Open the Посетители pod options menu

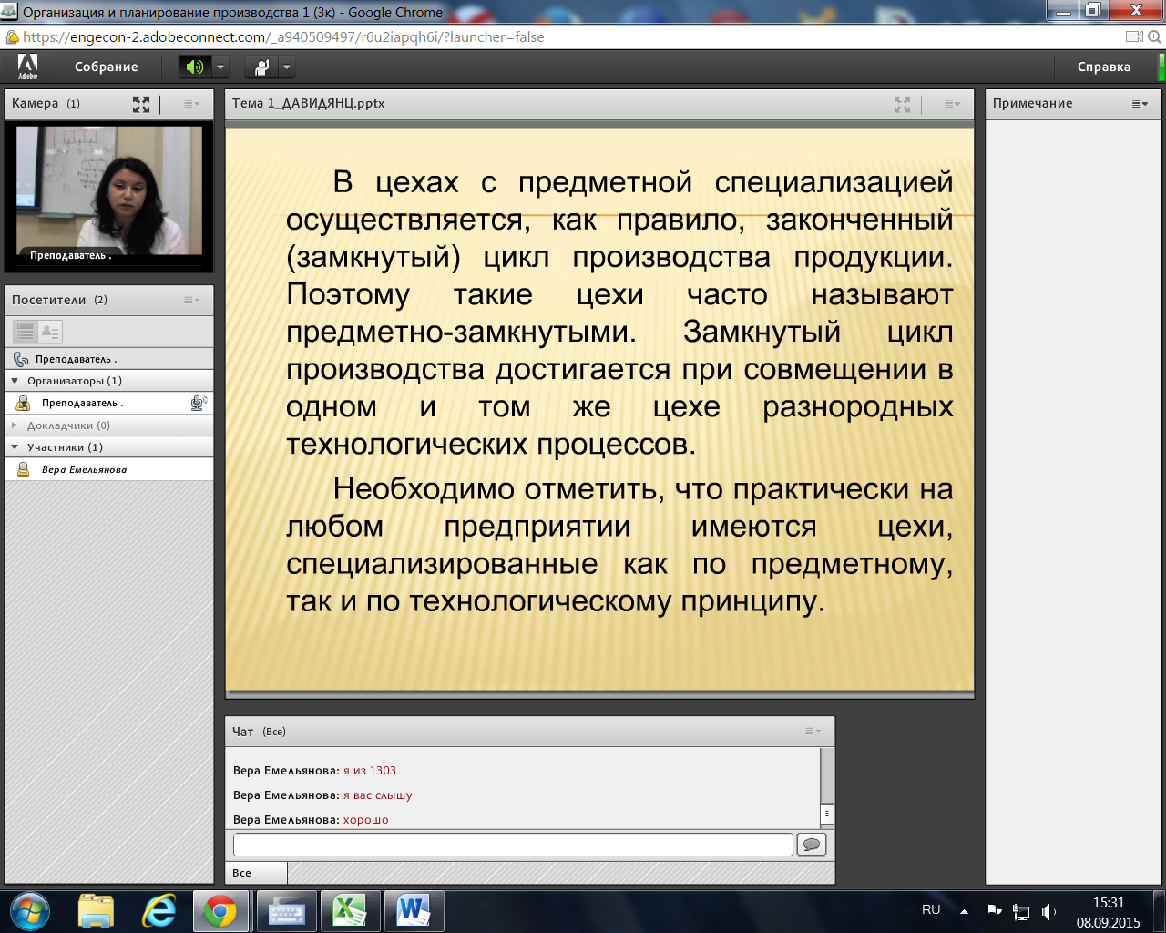point(191,300)
